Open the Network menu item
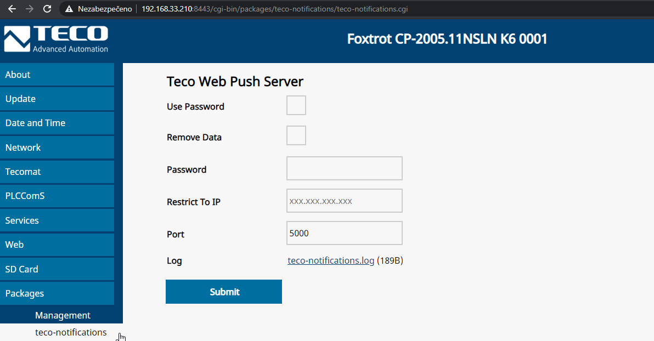 pyautogui.click(x=57, y=147)
